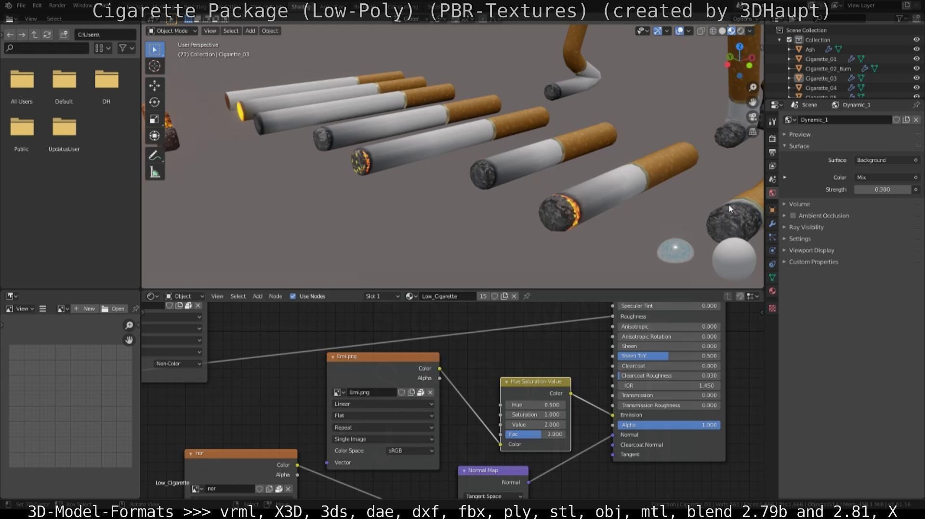The height and width of the screenshot is (519, 925).
Task: Open the Output properties tab
Action: [x=772, y=153]
